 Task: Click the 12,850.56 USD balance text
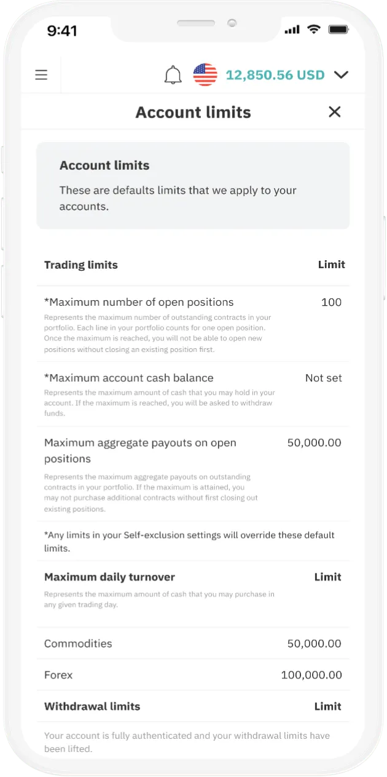coord(275,74)
